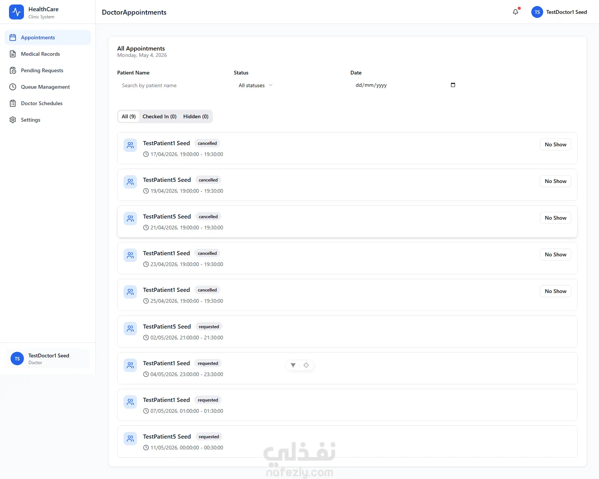This screenshot has width=599, height=479.
Task: Mark 19/04/2026 appointment as No Show
Action: coord(556,181)
